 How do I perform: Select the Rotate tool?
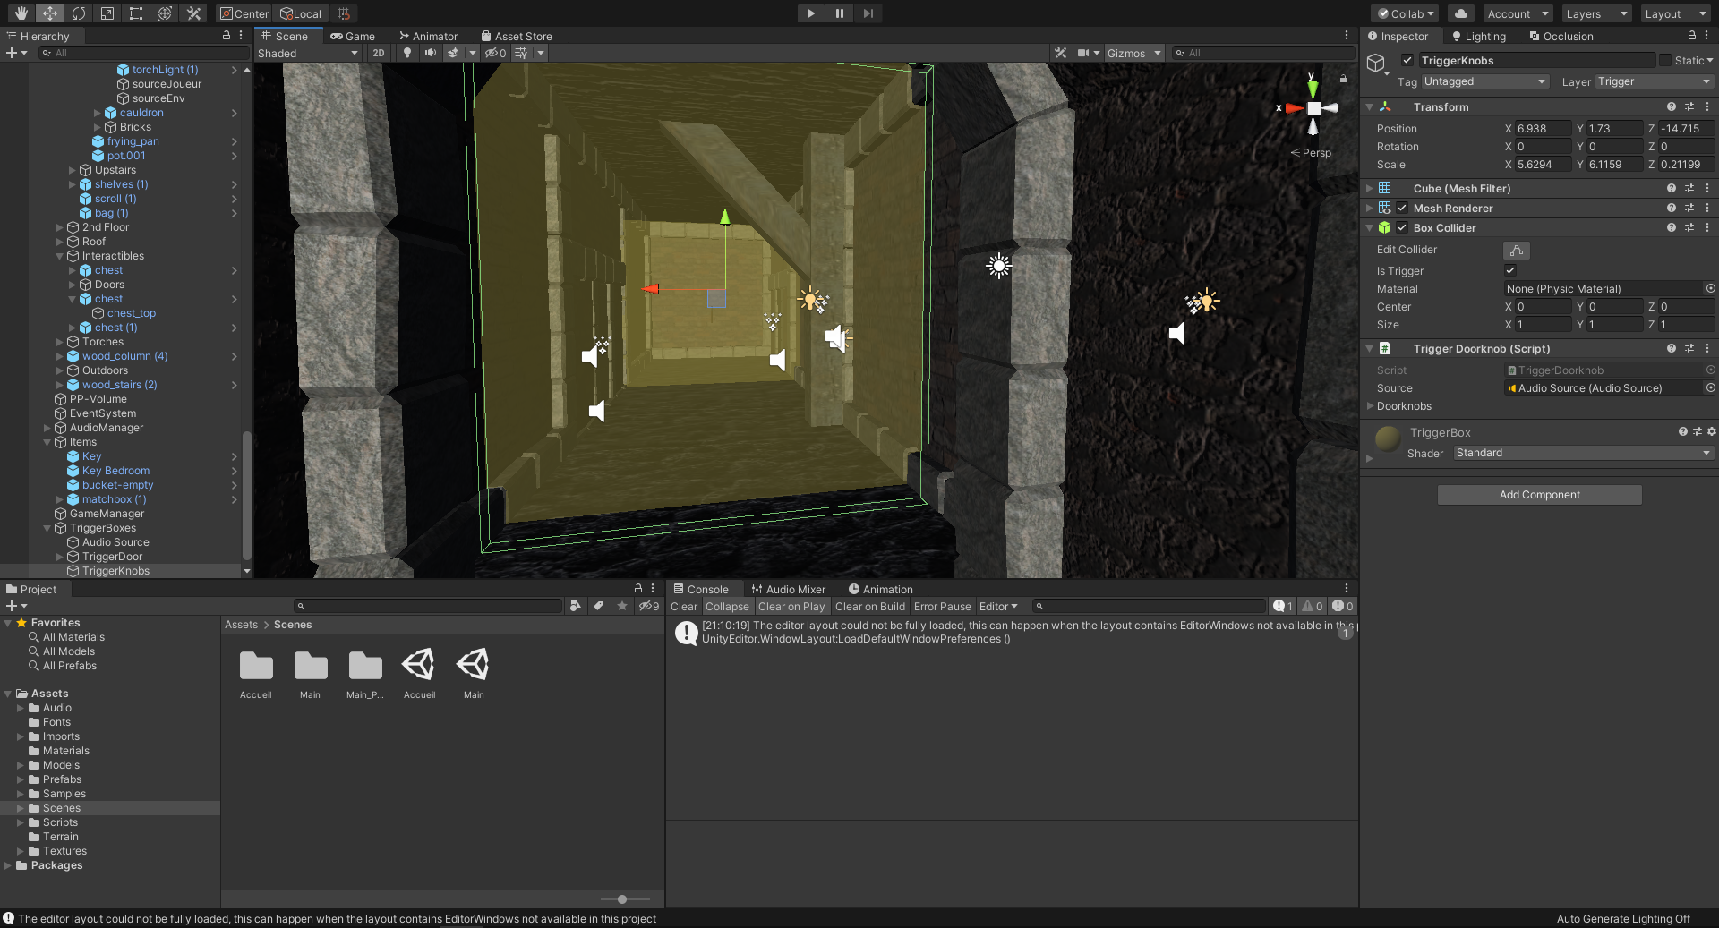point(79,13)
